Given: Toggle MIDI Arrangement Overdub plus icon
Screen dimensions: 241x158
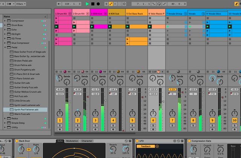Looking at the screenshot, I should 106,4.
